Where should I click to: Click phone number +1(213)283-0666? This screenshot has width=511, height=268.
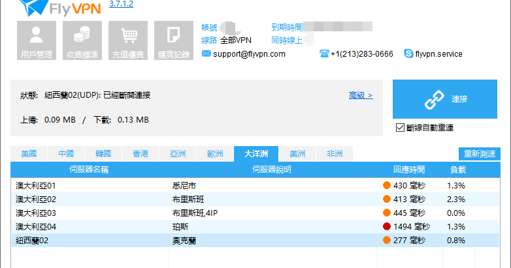click(x=362, y=54)
